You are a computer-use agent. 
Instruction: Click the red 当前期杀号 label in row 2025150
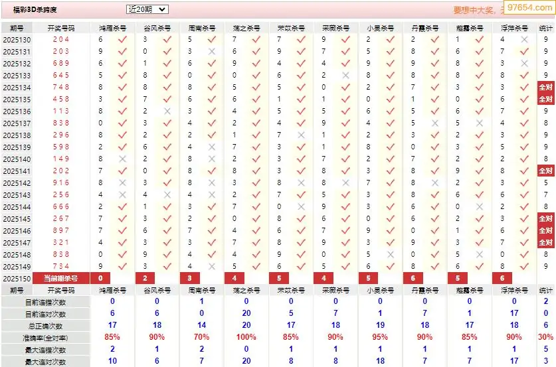[x=60, y=279]
